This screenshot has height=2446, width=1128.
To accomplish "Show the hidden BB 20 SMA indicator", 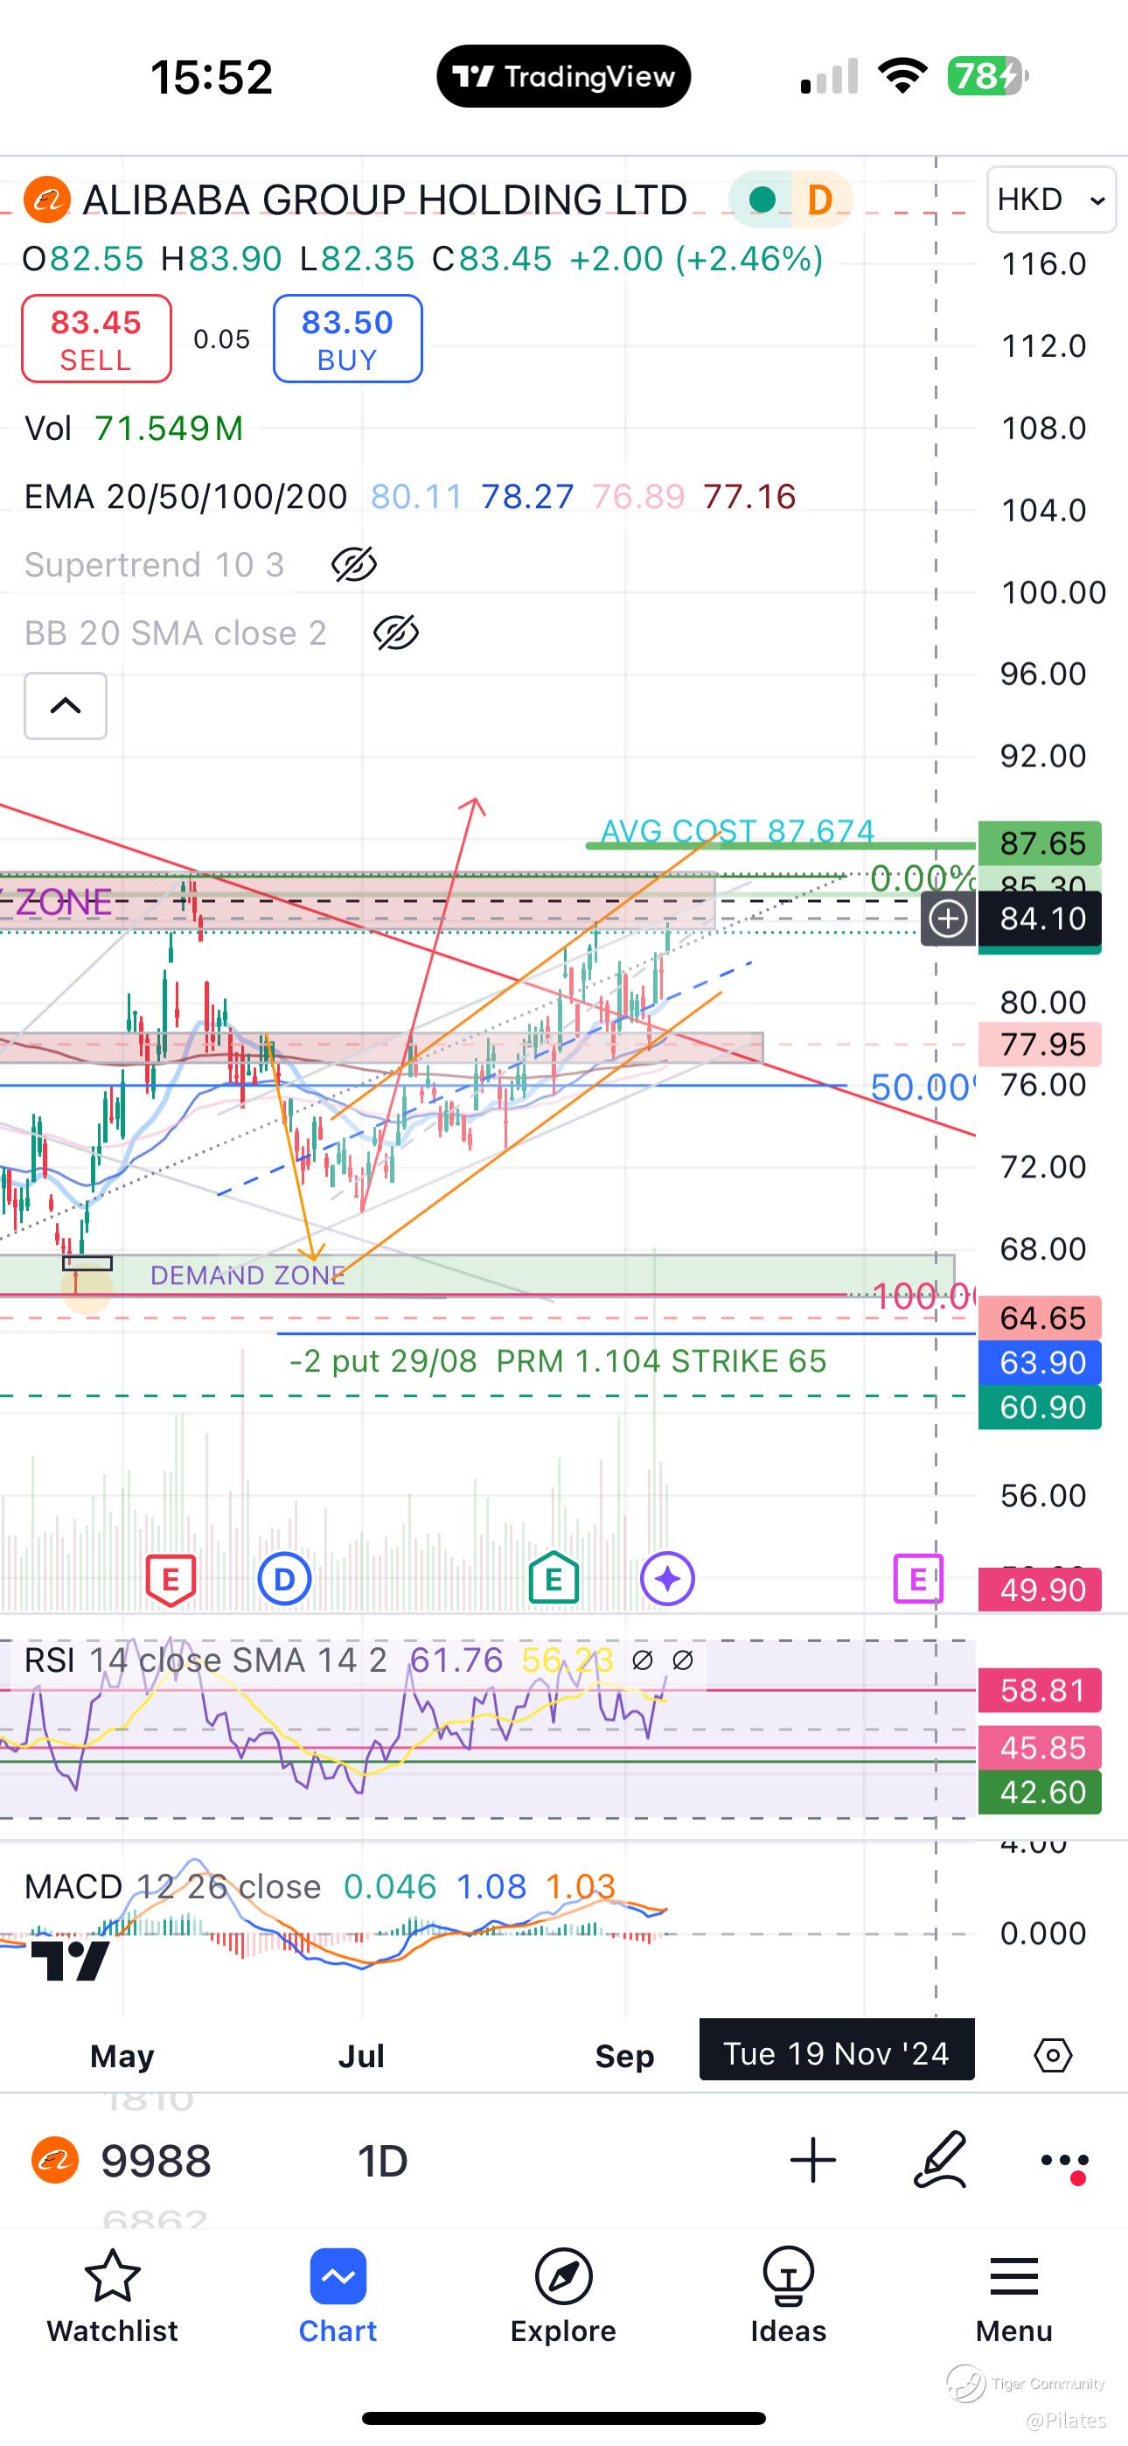I will (396, 633).
